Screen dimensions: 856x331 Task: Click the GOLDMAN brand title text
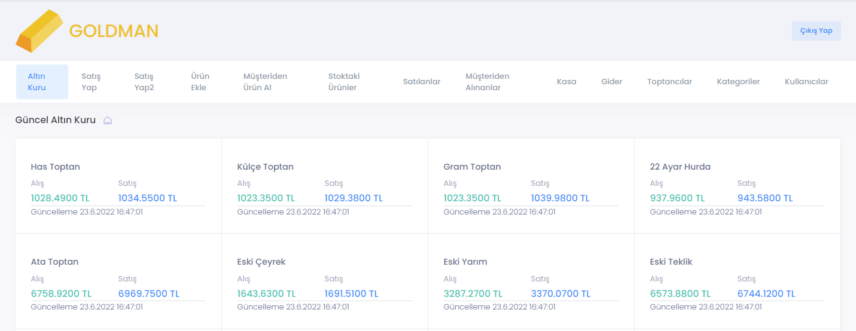coord(114,31)
